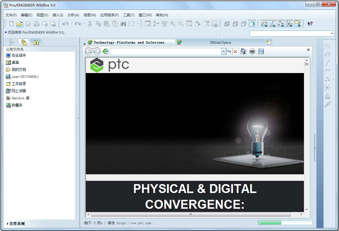Open the 编辑(E) menu
339x231 pixels.
coord(26,15)
